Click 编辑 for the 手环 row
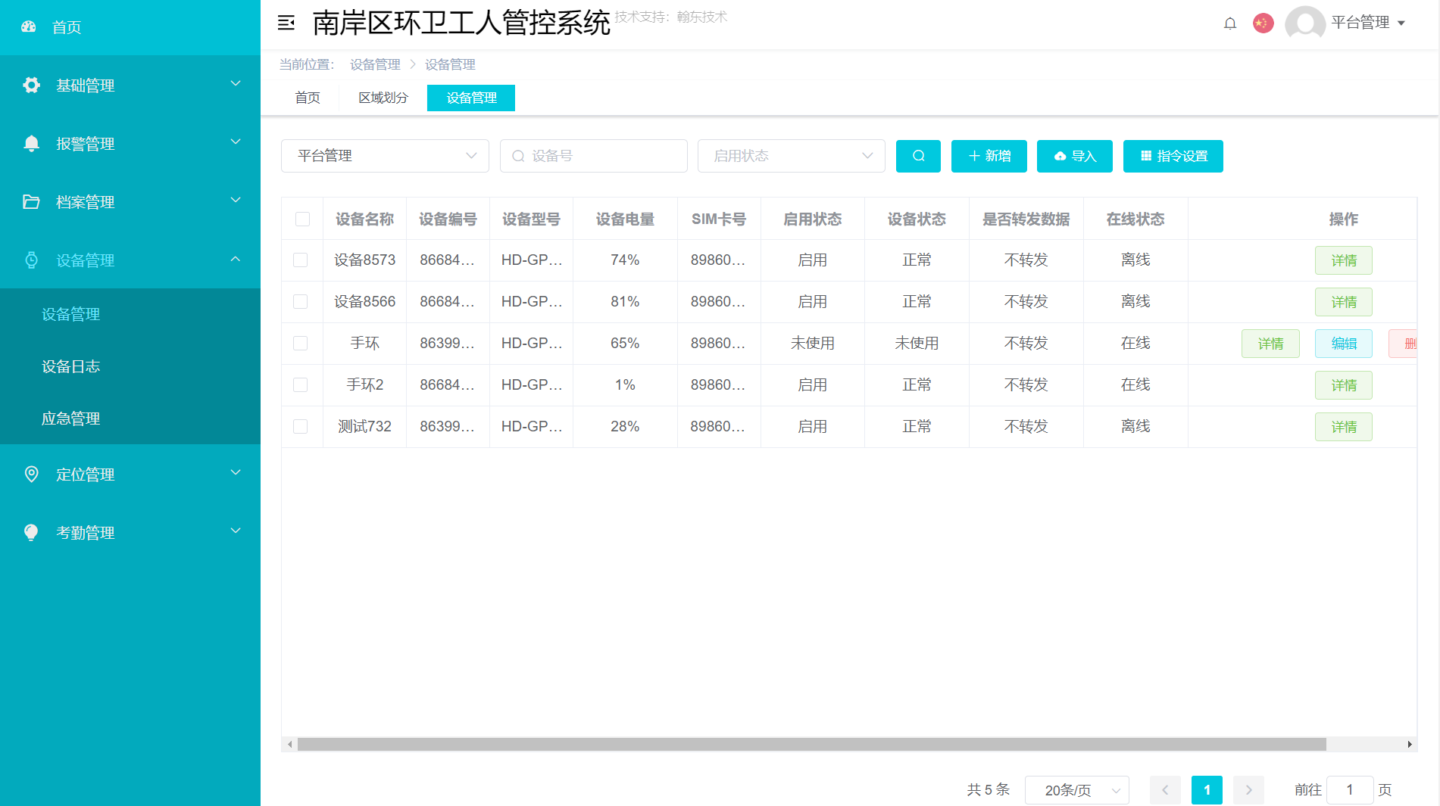This screenshot has width=1440, height=806. [x=1344, y=344]
